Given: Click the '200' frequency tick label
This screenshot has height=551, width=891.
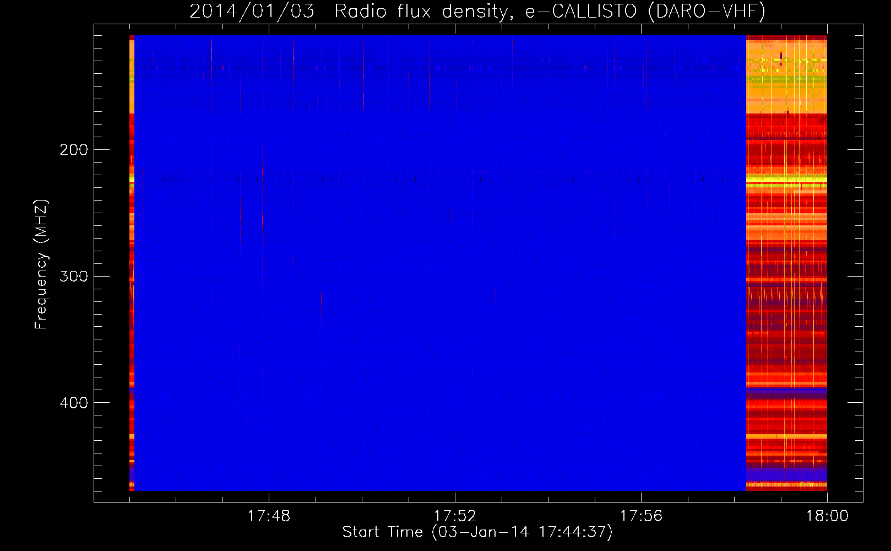Looking at the screenshot, I should point(74,150).
